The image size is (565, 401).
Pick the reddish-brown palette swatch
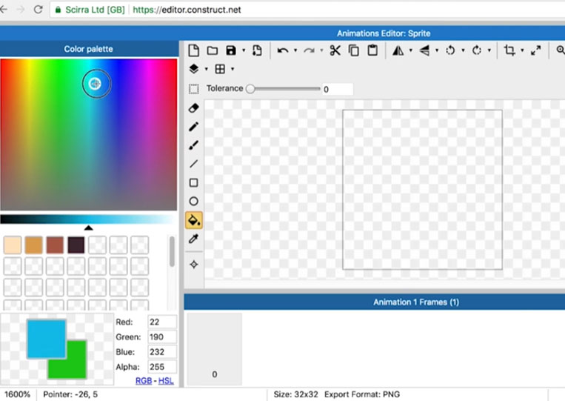(x=55, y=245)
